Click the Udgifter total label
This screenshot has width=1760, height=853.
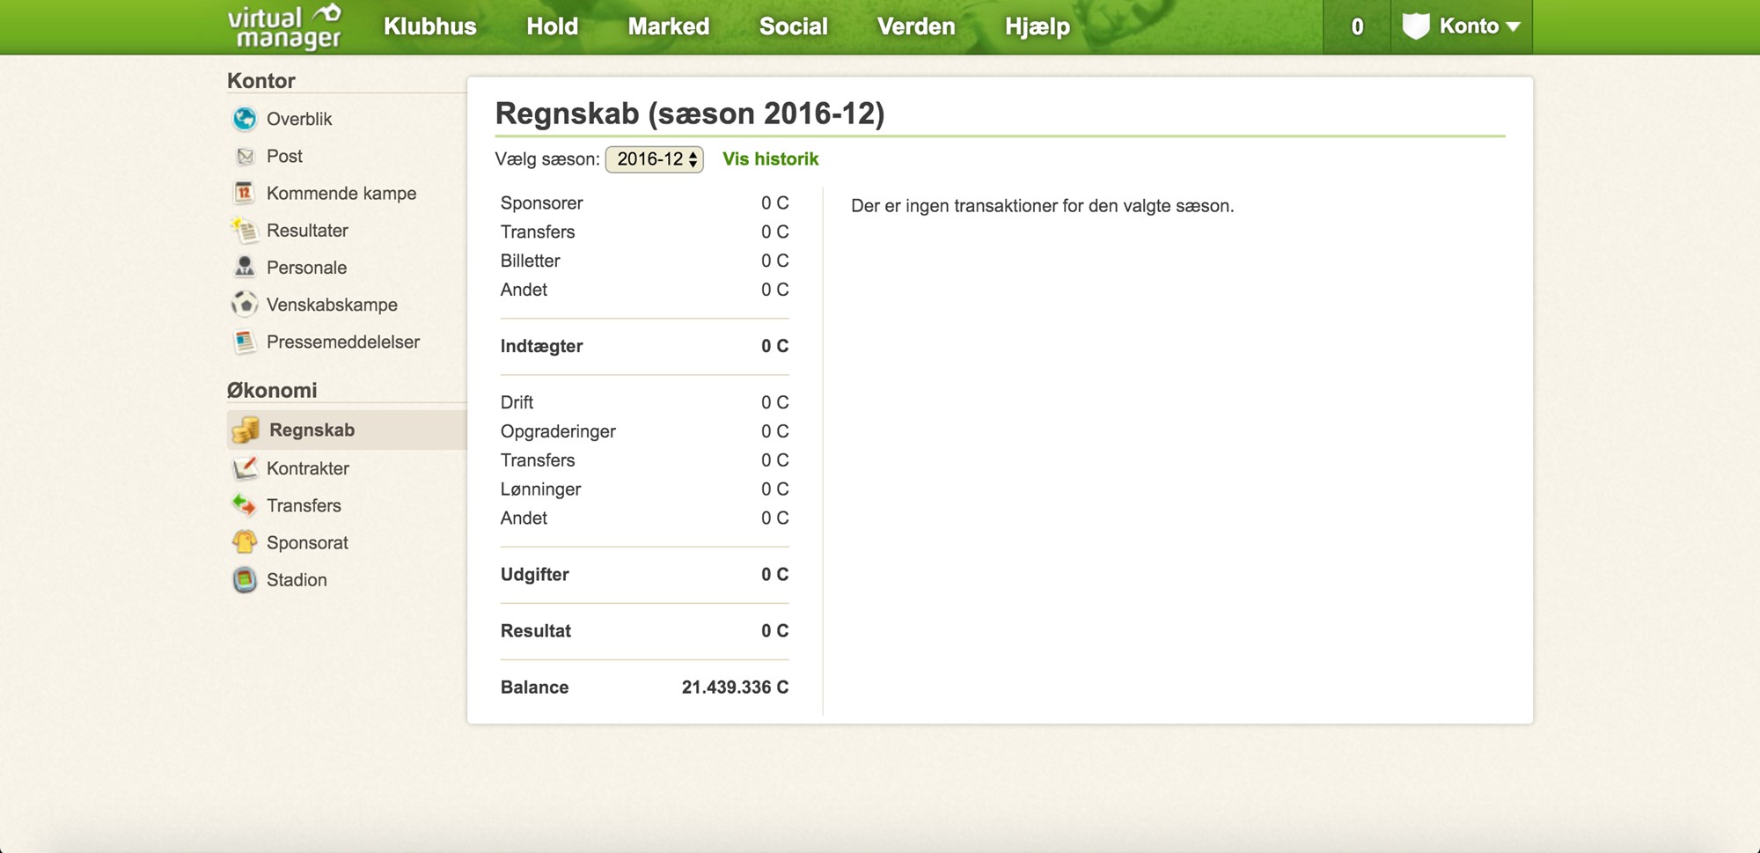(x=534, y=575)
